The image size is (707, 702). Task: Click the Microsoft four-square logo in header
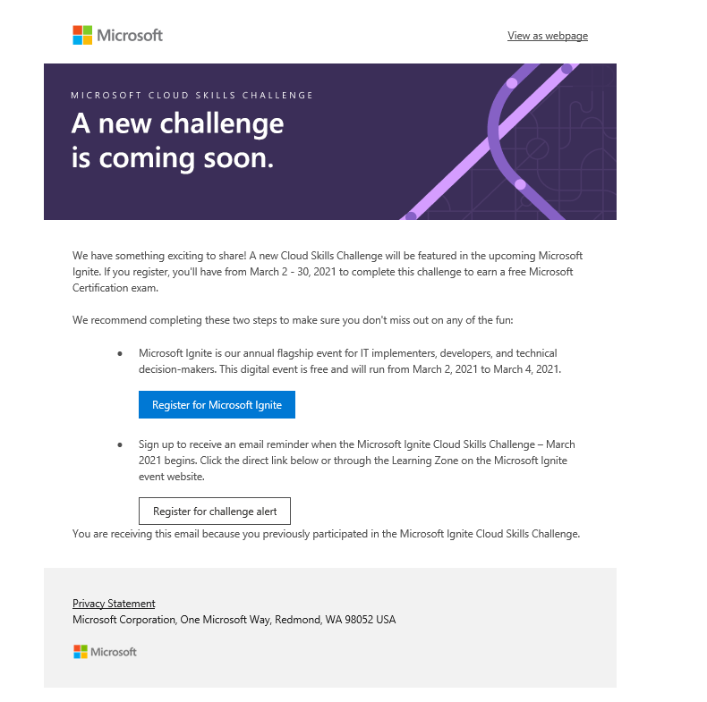82,35
